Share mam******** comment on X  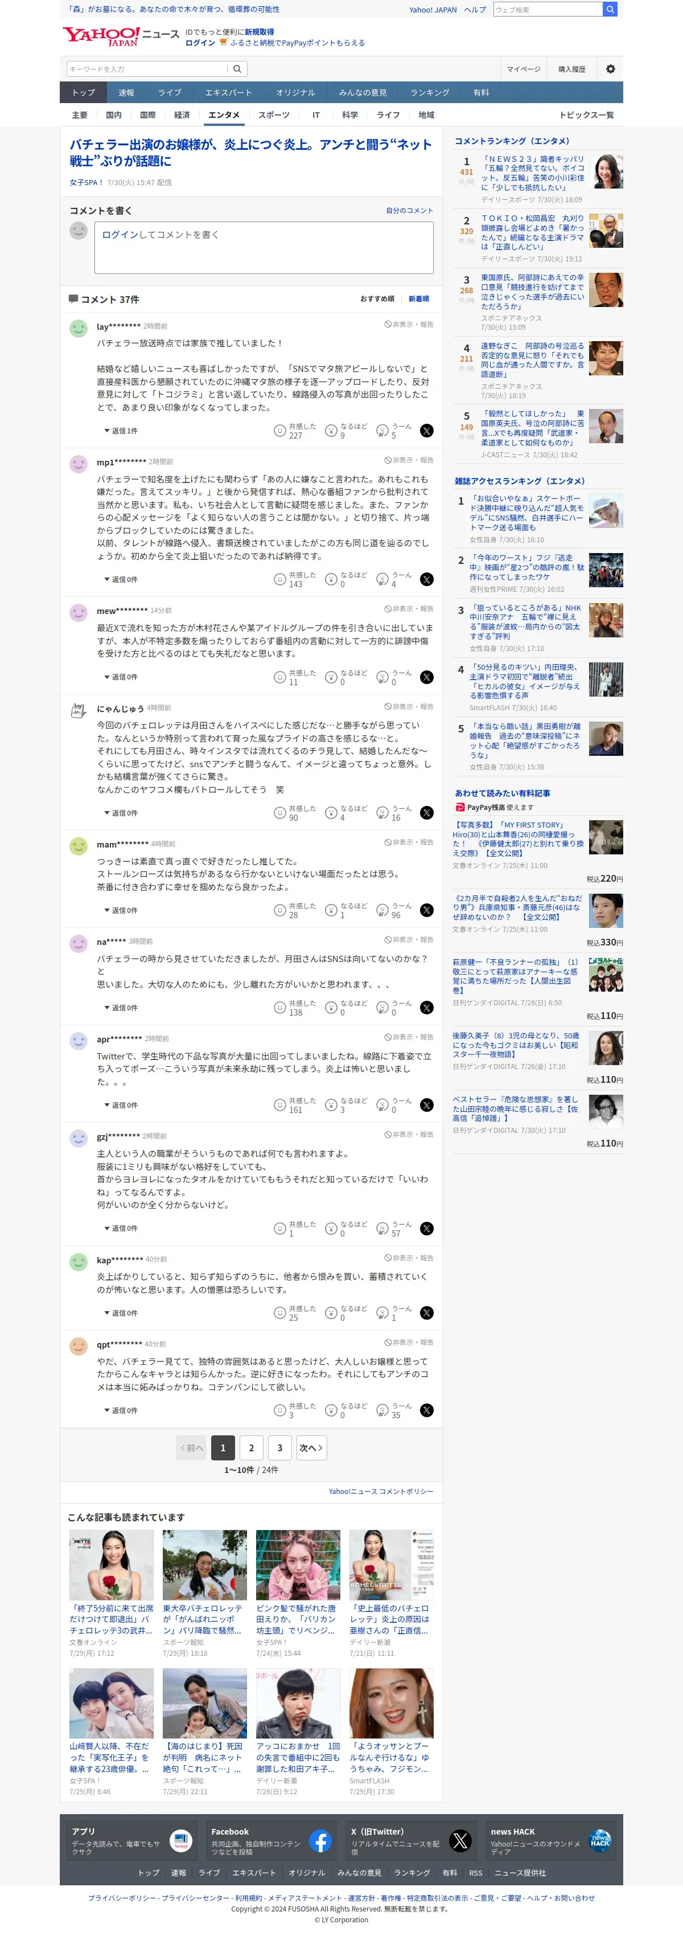[x=427, y=910]
